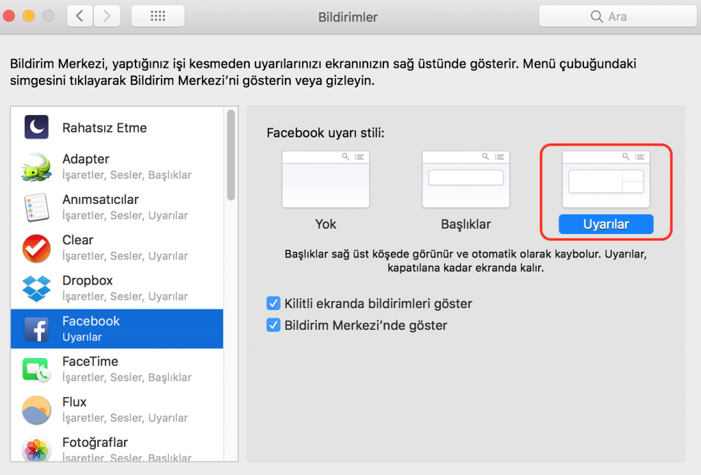Select the FaceTime app icon
Viewport: 701px width, 475px height.
click(x=36, y=369)
